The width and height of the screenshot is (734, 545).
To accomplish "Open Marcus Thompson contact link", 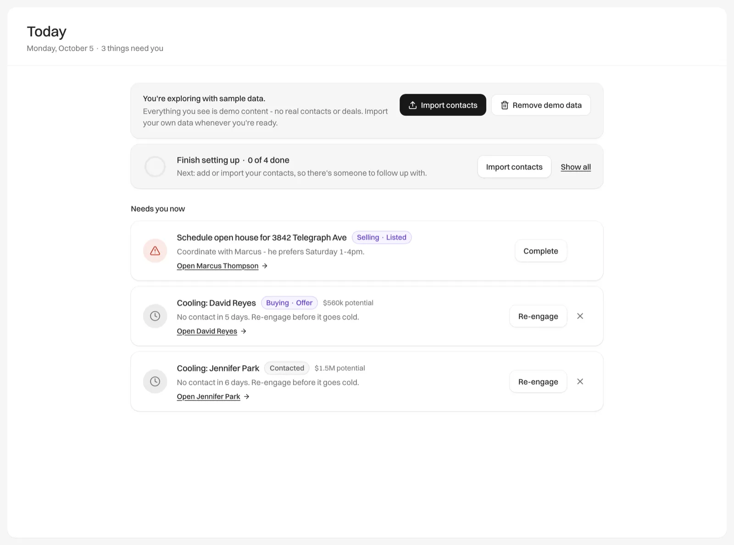I will pyautogui.click(x=217, y=266).
